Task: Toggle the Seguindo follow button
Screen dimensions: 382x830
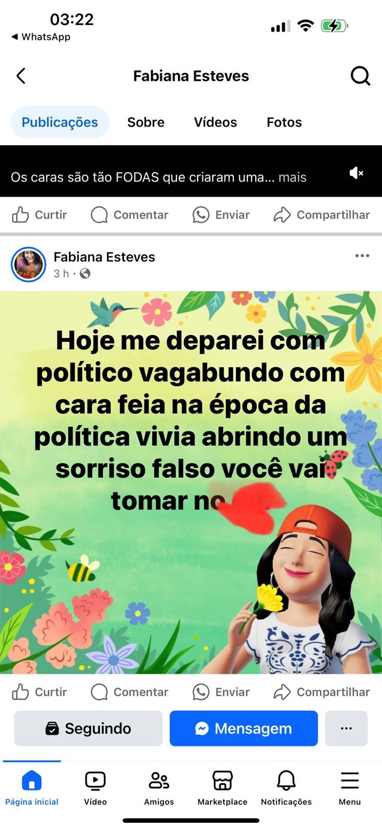Action: (89, 728)
